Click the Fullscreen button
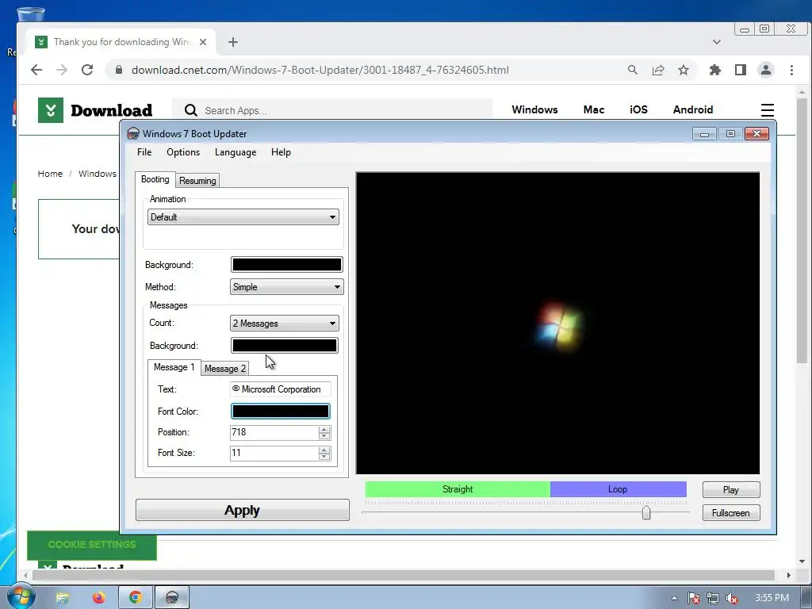 pos(731,513)
